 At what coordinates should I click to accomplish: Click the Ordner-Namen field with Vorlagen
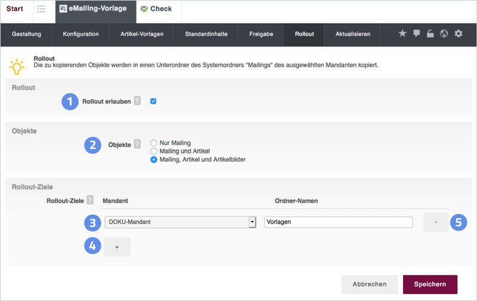338,222
